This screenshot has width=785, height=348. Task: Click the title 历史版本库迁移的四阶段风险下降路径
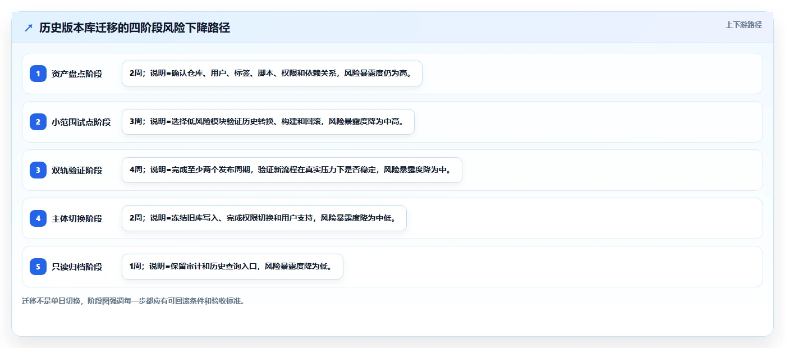pos(135,28)
